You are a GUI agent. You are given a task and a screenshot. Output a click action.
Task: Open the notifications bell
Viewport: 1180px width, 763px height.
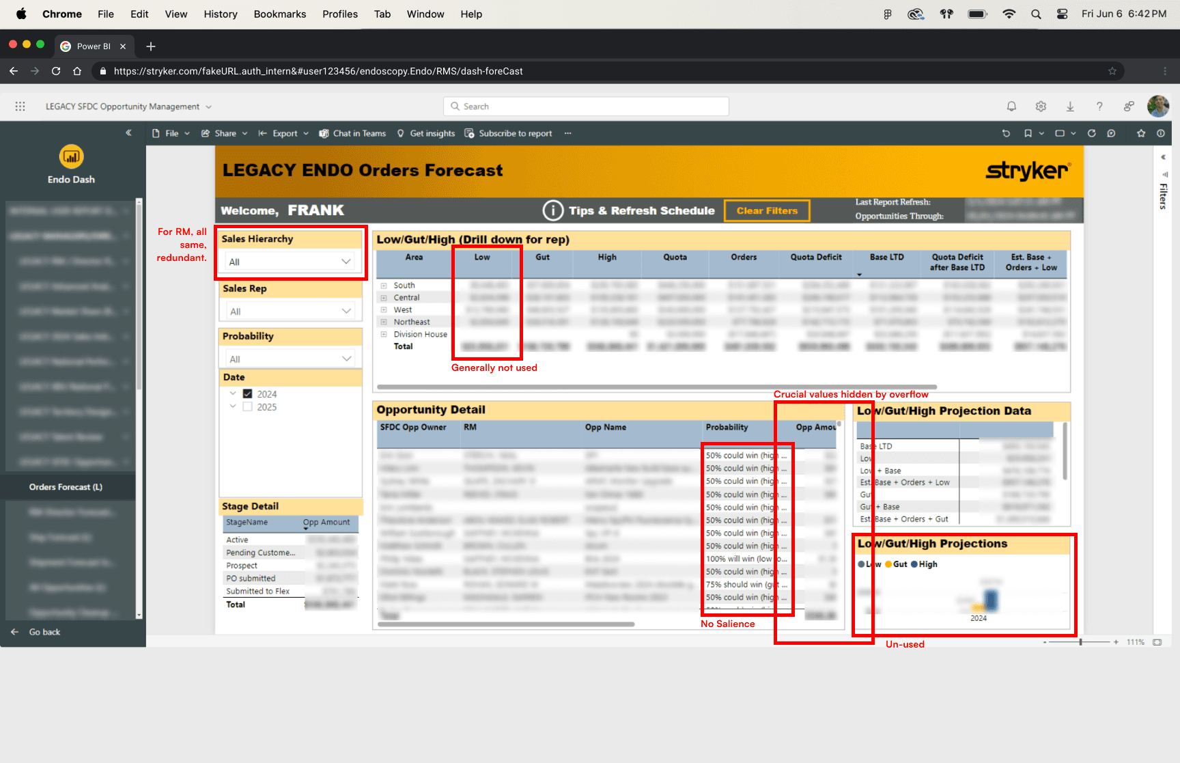point(1011,107)
